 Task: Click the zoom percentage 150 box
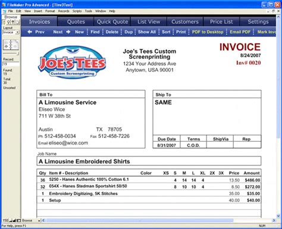pos(5,220)
